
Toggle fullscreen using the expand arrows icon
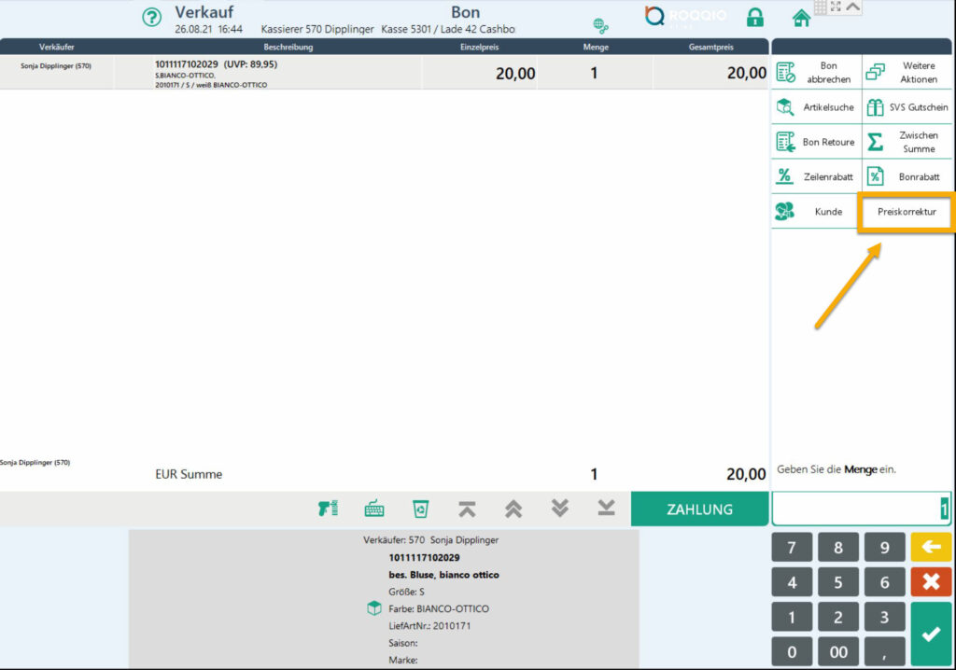pos(836,7)
